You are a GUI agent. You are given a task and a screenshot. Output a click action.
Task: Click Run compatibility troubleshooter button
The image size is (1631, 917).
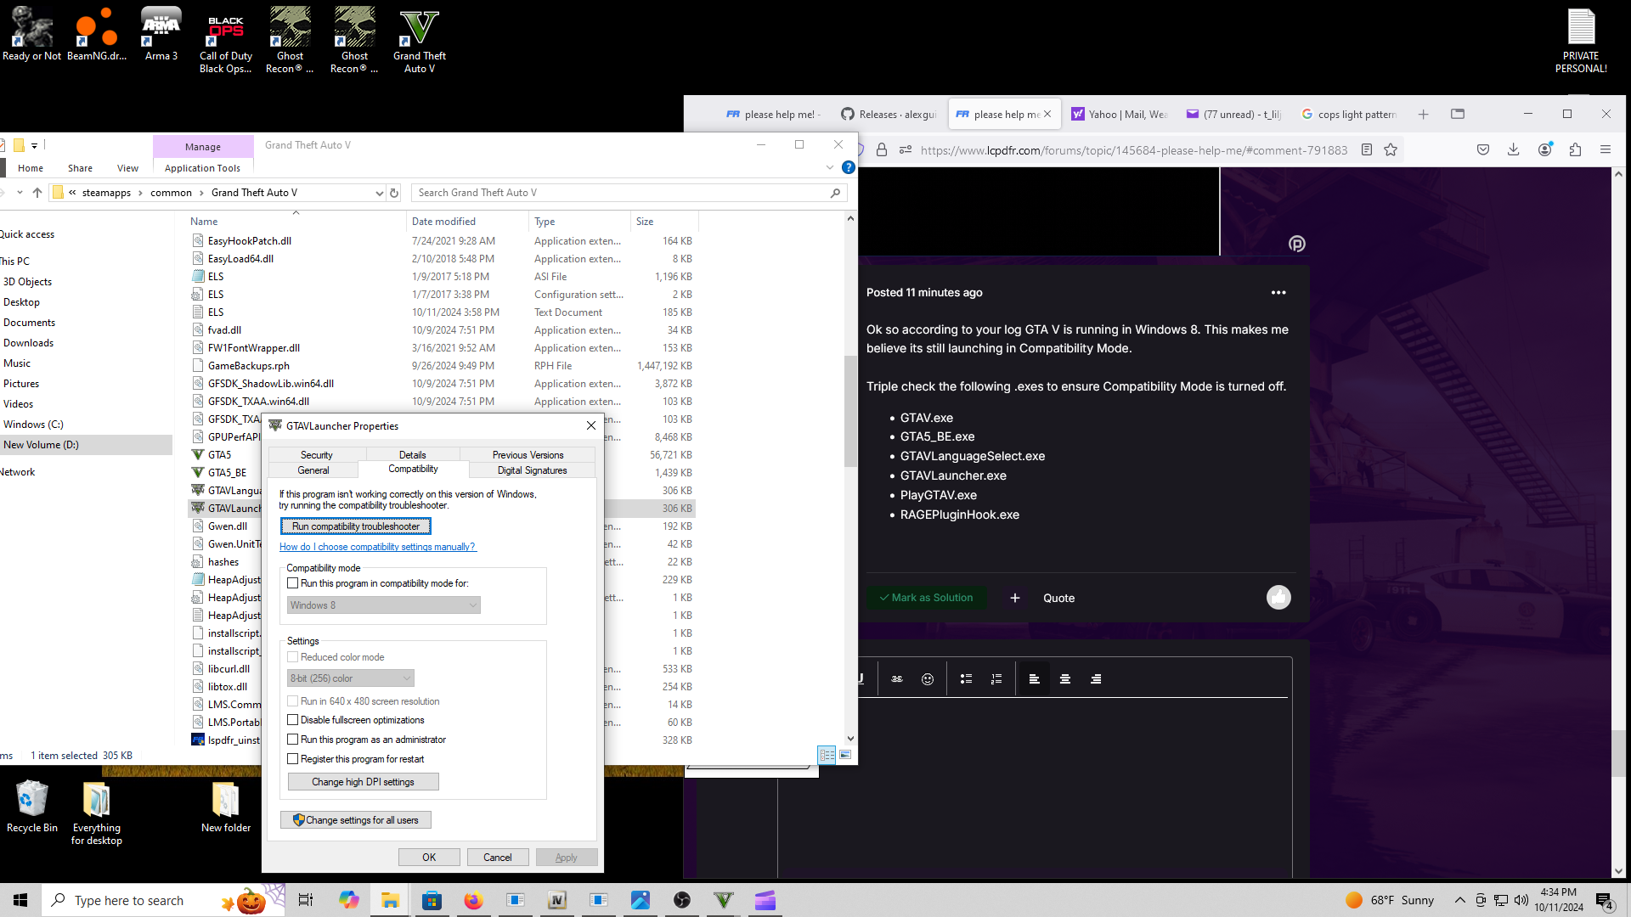[355, 526]
